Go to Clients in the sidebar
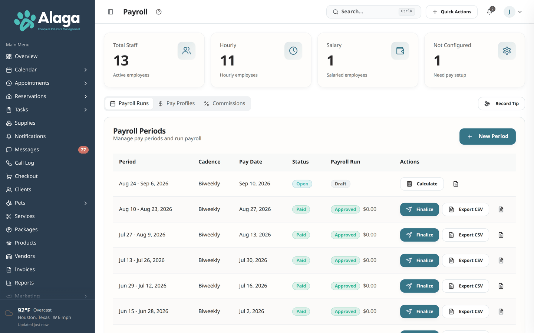534x333 pixels. [x=47, y=190]
